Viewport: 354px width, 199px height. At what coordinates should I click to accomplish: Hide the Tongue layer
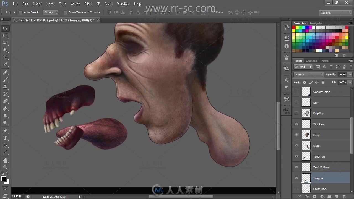pos(296,178)
